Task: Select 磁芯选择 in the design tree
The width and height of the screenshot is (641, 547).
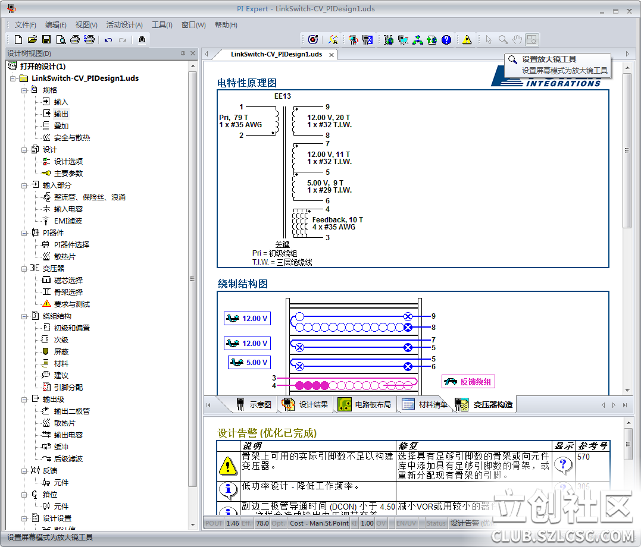Action: [68, 280]
